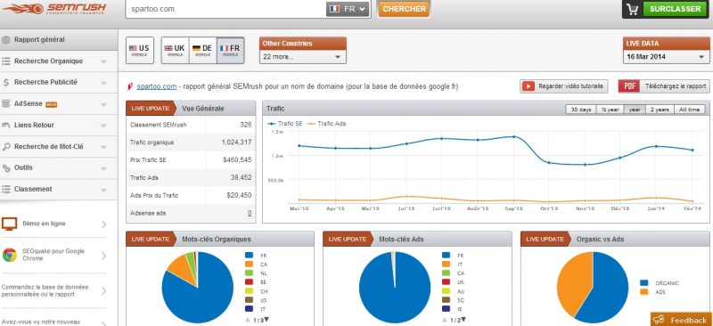Click the red YouTube play icon
Screen dimensions: 713x326
coord(528,86)
